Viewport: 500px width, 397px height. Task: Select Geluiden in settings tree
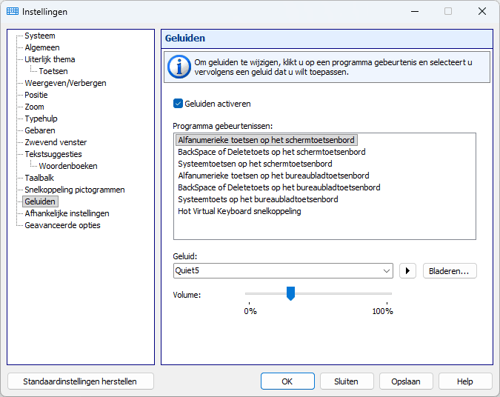point(40,201)
